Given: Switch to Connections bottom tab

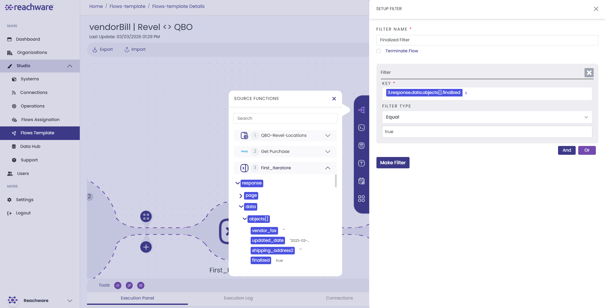Looking at the screenshot, I should click(339, 298).
